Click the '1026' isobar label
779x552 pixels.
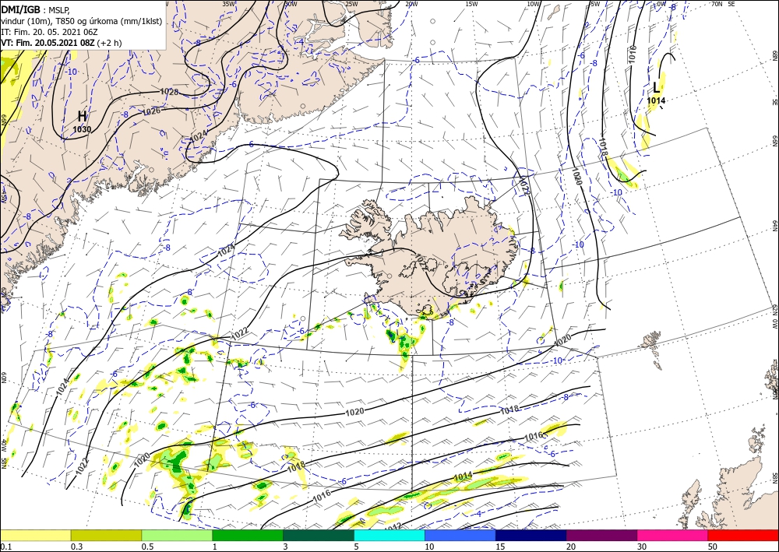click(151, 111)
